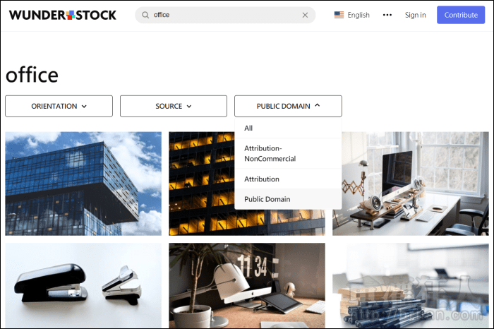Open the three-dots more menu
Viewport: 494px width, 329px height.
tap(387, 15)
